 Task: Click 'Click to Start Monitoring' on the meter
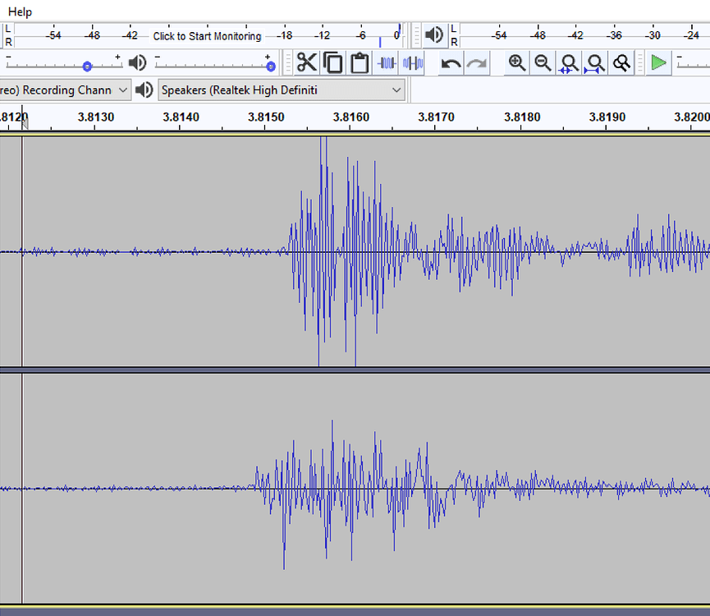coord(207,36)
